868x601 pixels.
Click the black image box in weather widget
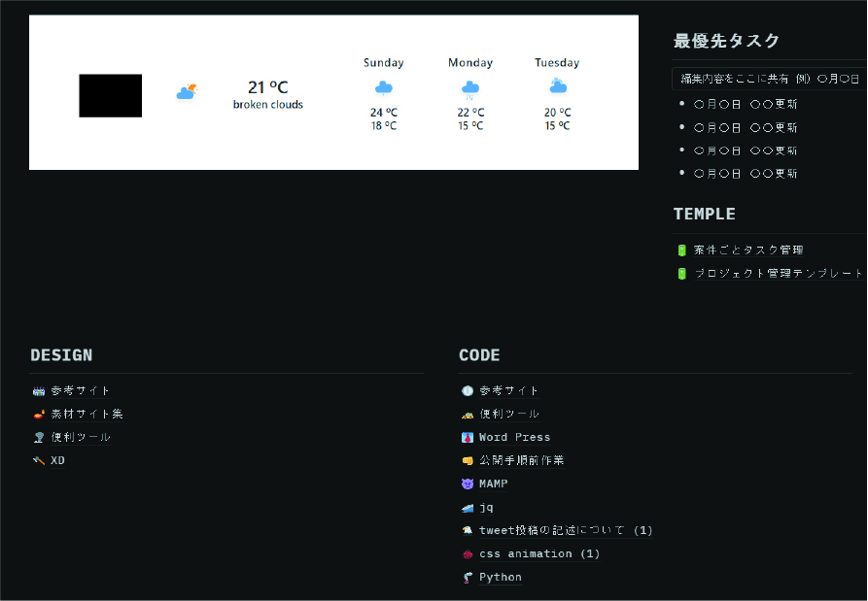(x=111, y=96)
